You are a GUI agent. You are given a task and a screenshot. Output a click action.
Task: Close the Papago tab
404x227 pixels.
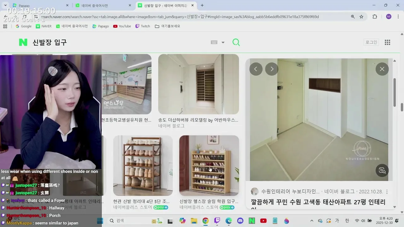click(x=67, y=5)
